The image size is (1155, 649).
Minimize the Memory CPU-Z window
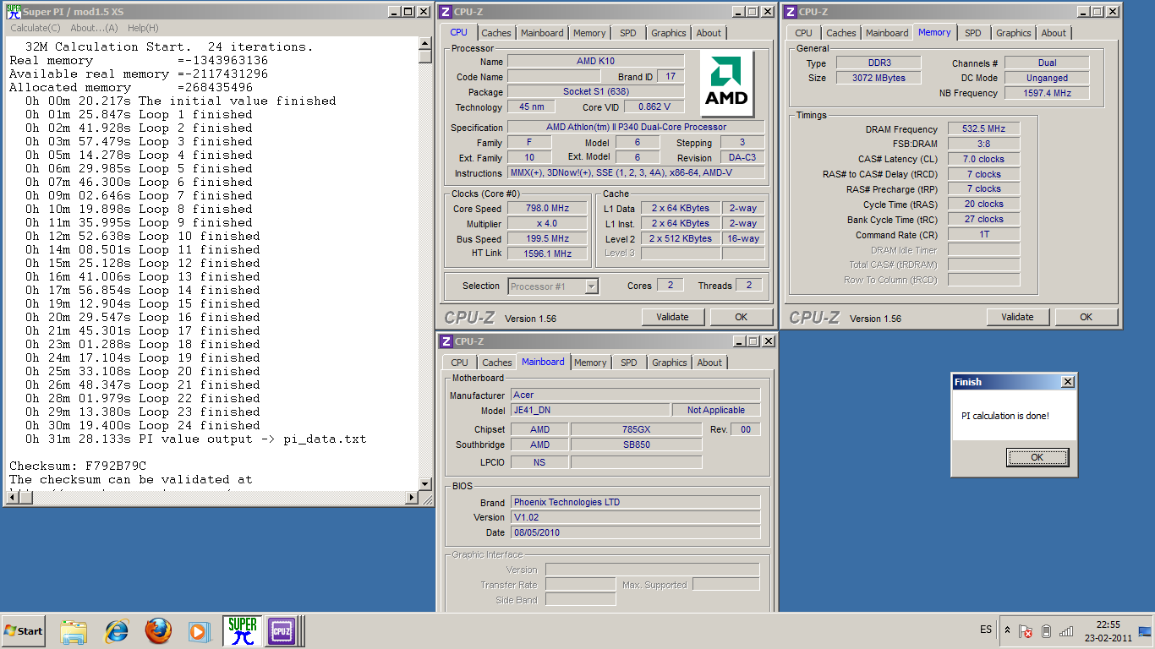(x=1084, y=12)
